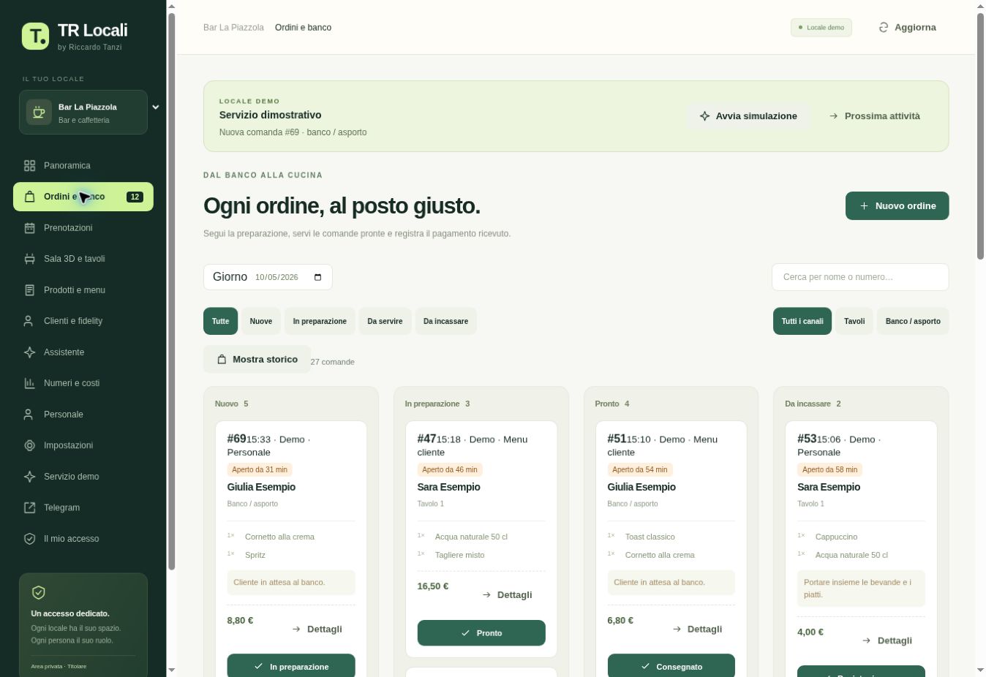Click the refresh icon beside Aggiorna
Image resolution: width=986 pixels, height=677 pixels.
[x=884, y=27]
